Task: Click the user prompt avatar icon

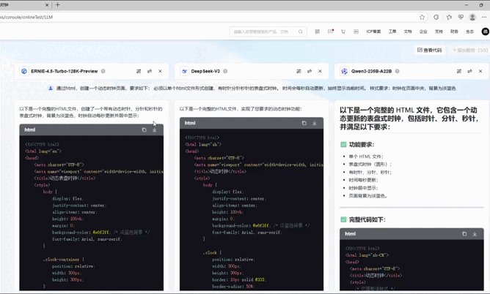Action: 51,88
